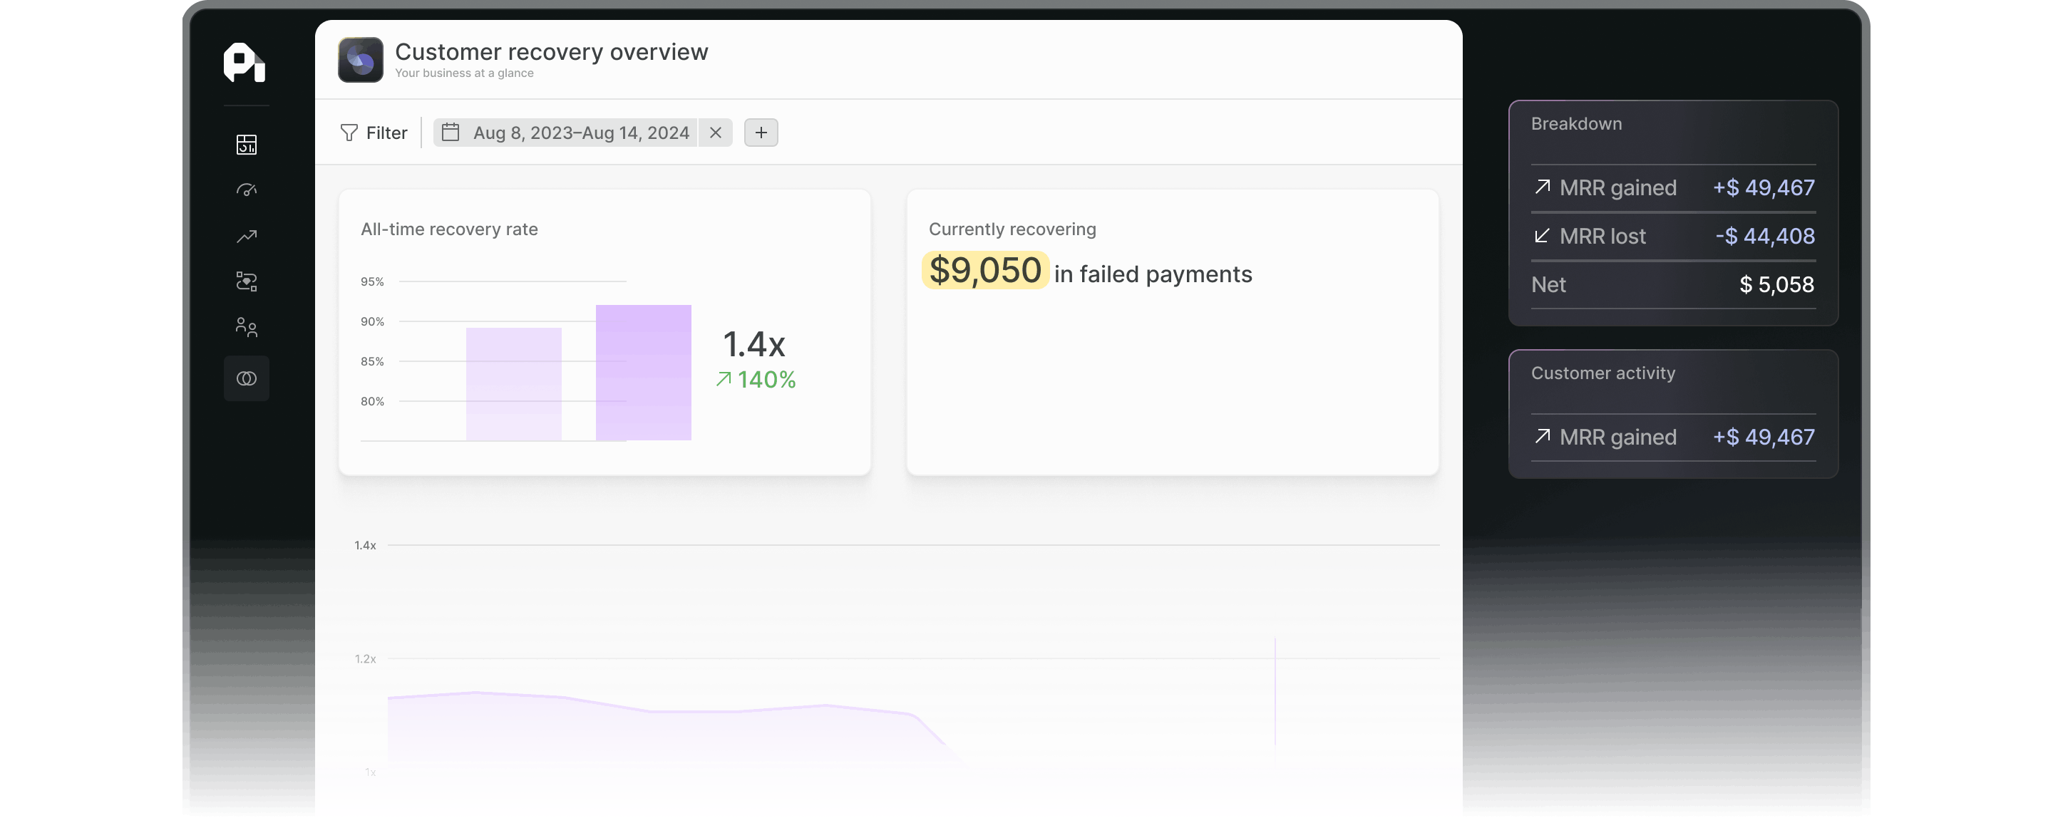This screenshot has width=2053, height=818.
Task: Click the funnel icon beside Filter
Action: coord(349,133)
